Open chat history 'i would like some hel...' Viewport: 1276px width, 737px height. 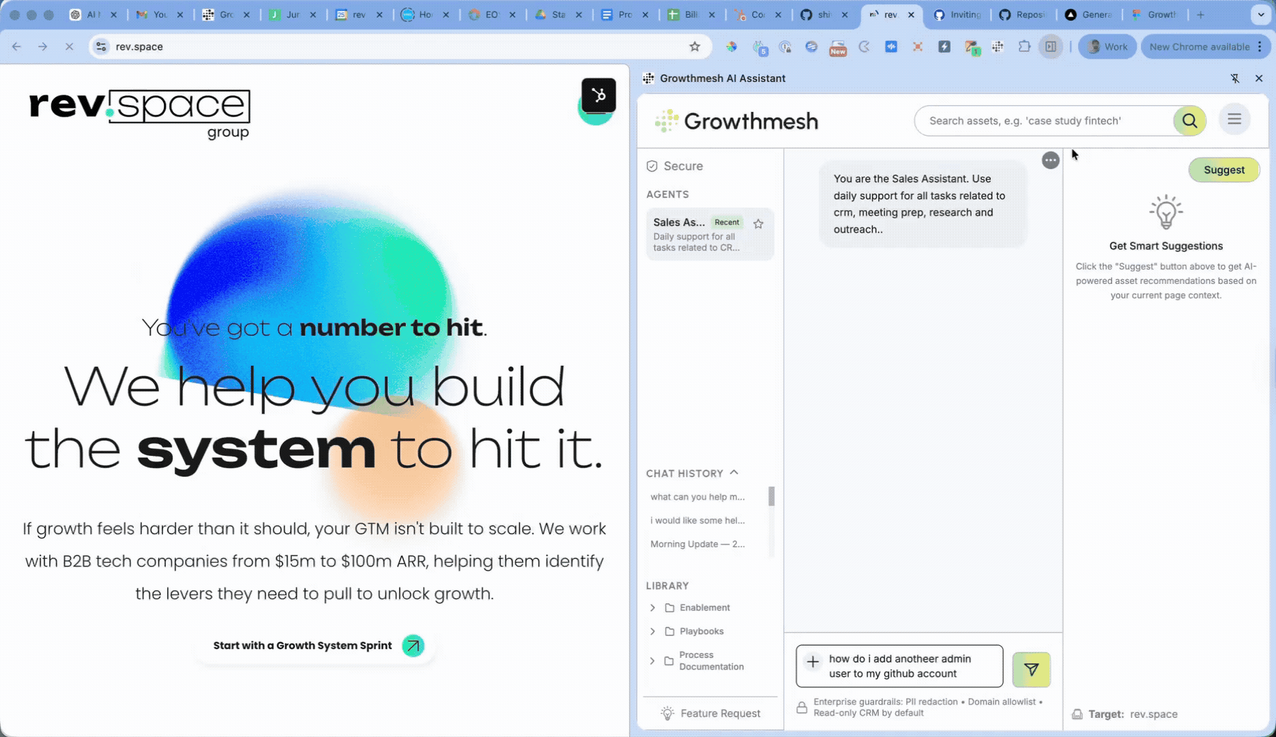point(697,520)
